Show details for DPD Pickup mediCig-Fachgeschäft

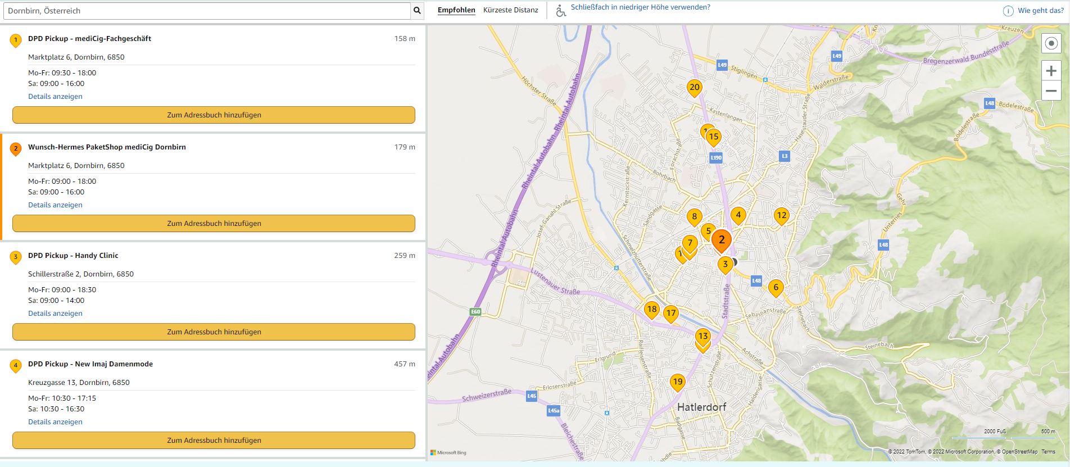55,97
